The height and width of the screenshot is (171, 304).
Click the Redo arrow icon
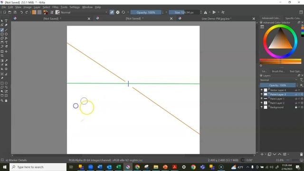pos(27,12)
